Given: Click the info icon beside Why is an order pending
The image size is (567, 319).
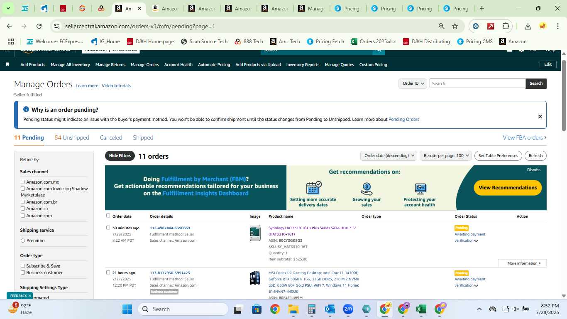Looking at the screenshot, I should (26, 110).
